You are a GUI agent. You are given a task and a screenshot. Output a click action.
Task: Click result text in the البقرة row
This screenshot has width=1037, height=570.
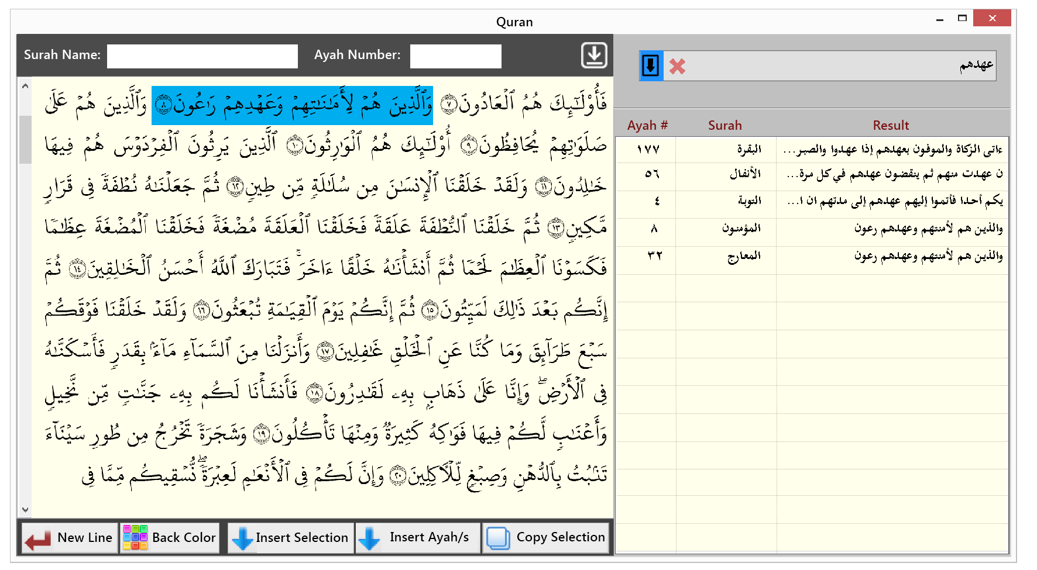pos(893,150)
